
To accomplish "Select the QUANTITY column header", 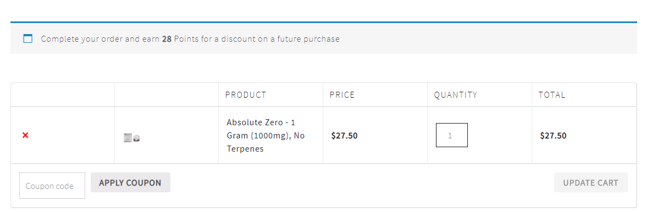I will [x=456, y=95].
